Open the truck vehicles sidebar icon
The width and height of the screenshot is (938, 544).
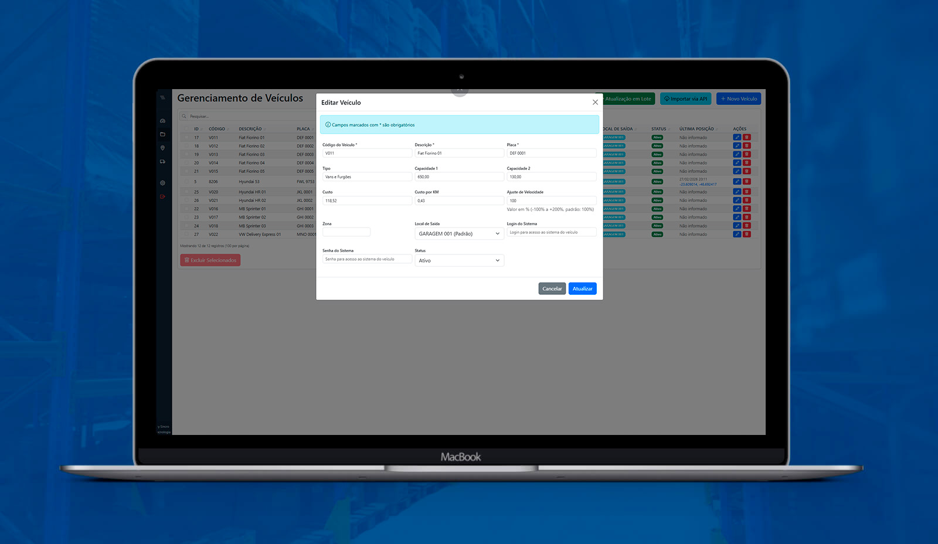(162, 161)
